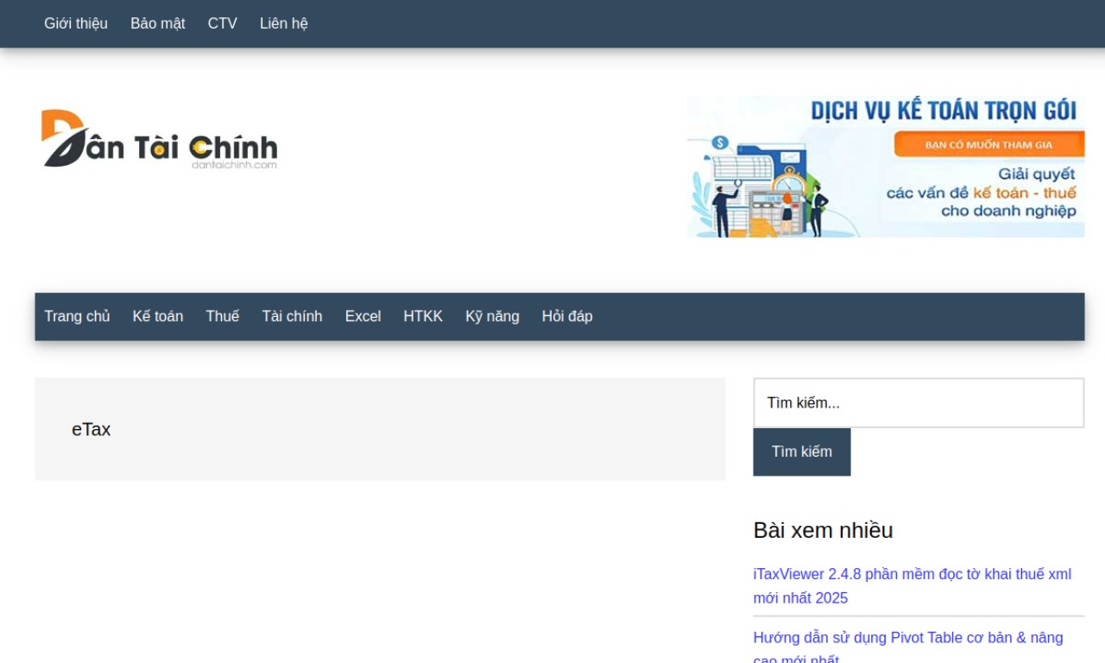Go to Trang chủ in main menu

(x=77, y=316)
